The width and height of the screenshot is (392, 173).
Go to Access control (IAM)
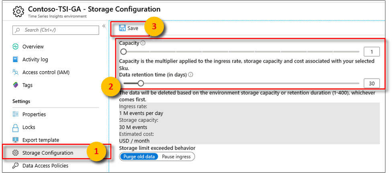[46, 72]
